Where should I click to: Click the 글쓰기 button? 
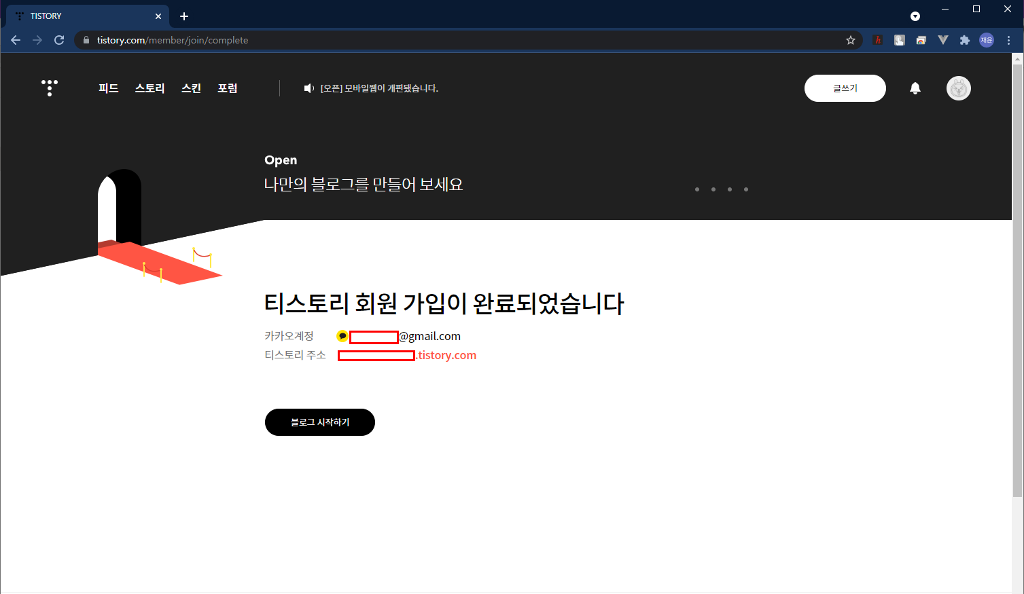click(x=845, y=88)
